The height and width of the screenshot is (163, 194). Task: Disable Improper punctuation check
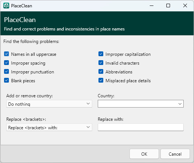click(6, 72)
